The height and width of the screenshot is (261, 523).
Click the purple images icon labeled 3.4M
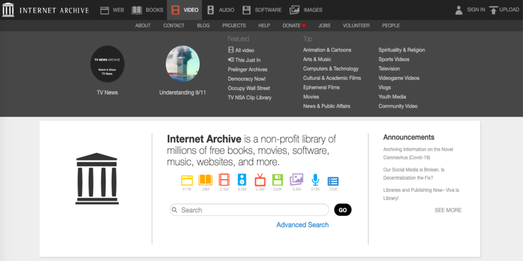point(296,180)
